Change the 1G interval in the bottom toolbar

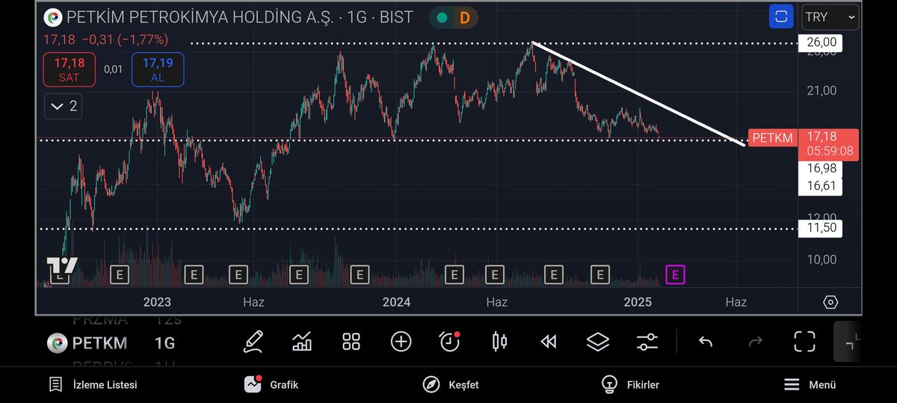point(164,343)
